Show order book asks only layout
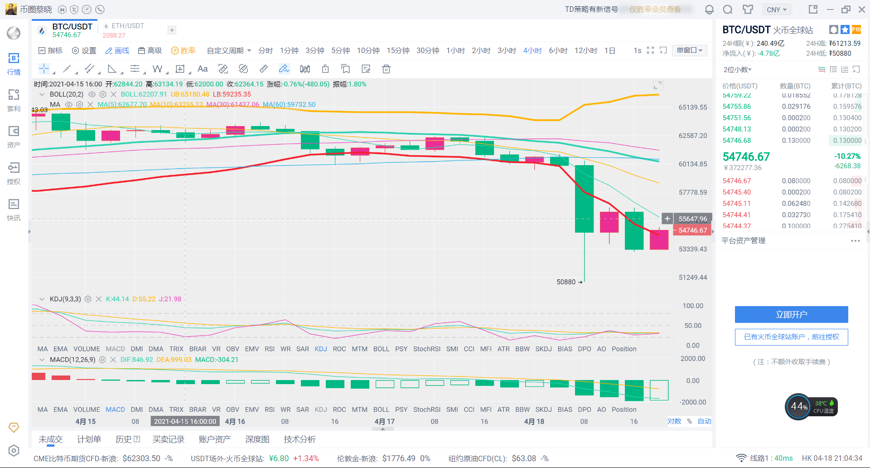The width and height of the screenshot is (870, 468). point(833,69)
